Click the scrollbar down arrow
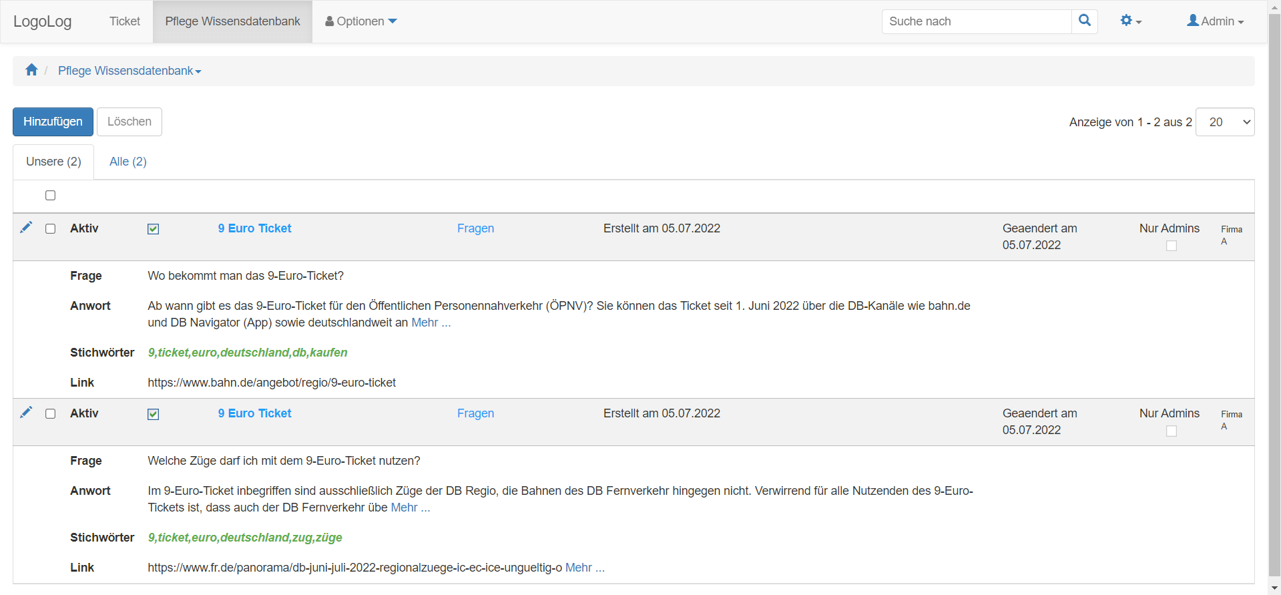Image resolution: width=1281 pixels, height=595 pixels. (1274, 588)
